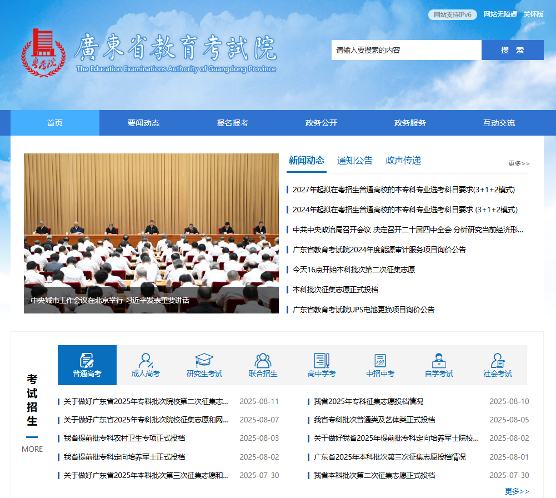Open the 联合招生 group icon
The height and width of the screenshot is (498, 556).
tap(263, 360)
